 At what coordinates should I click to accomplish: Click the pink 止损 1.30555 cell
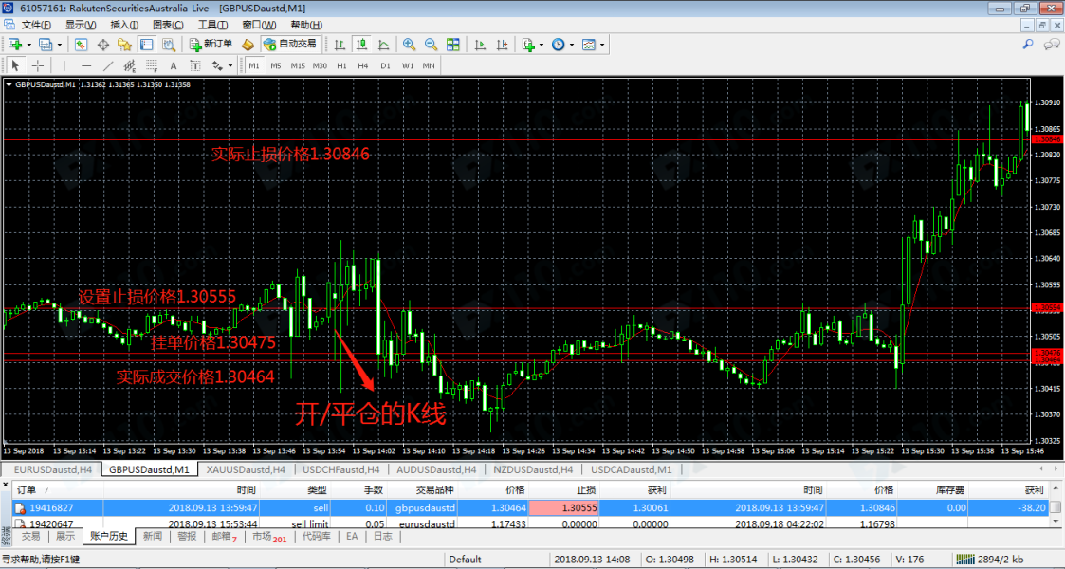pyautogui.click(x=566, y=507)
